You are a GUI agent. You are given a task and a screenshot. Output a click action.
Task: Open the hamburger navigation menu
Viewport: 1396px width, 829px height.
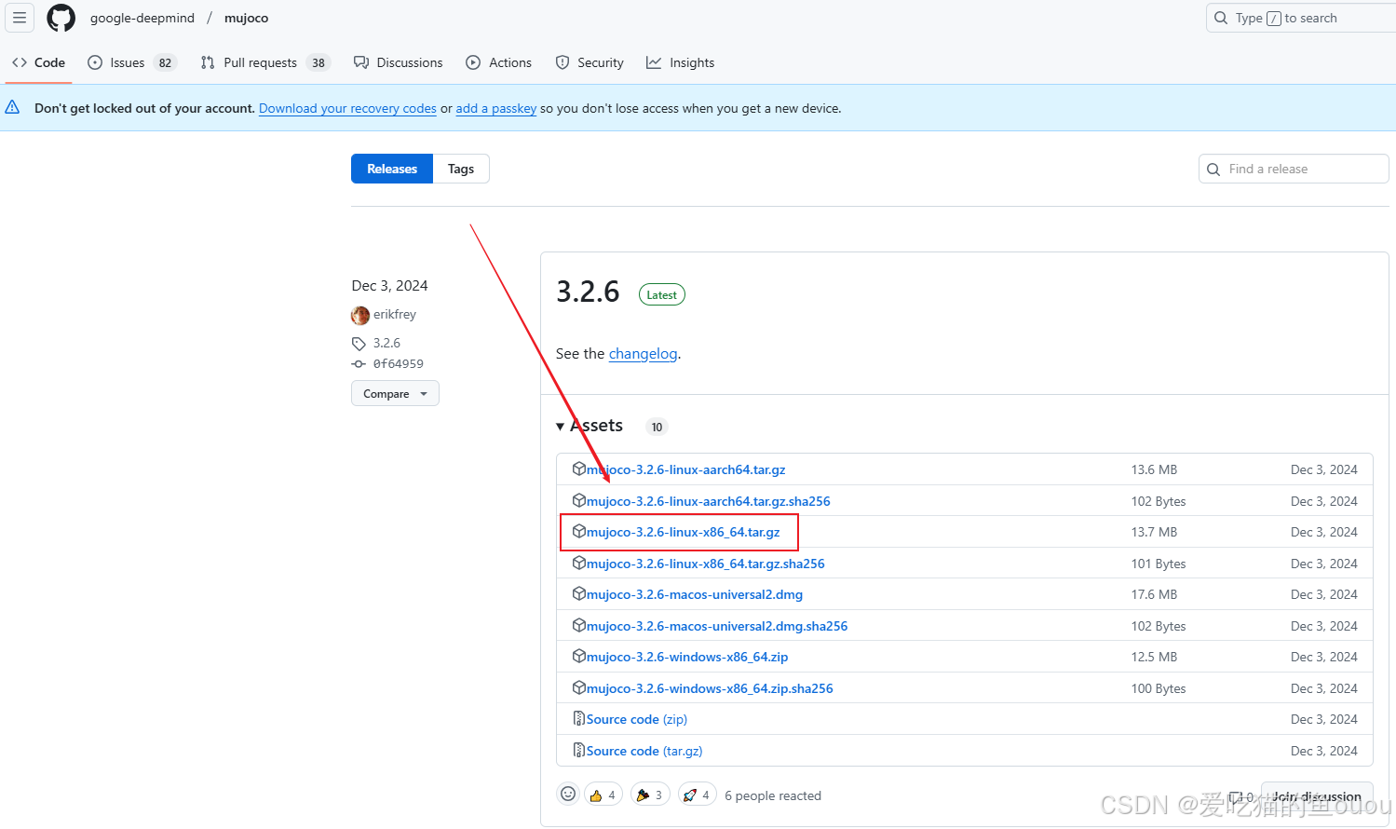(x=20, y=18)
